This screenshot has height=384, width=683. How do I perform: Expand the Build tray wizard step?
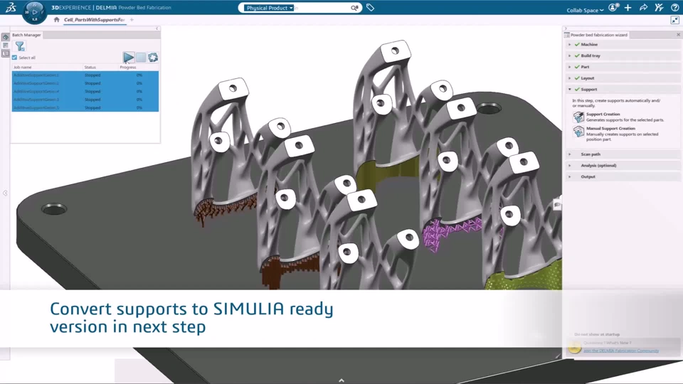pos(569,55)
